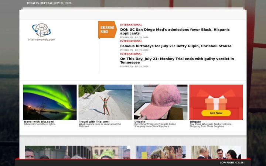
Task: Click the Posted on date under the DOJ headline
Action: point(134,37)
